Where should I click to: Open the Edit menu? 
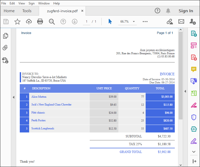tap(12, 3)
